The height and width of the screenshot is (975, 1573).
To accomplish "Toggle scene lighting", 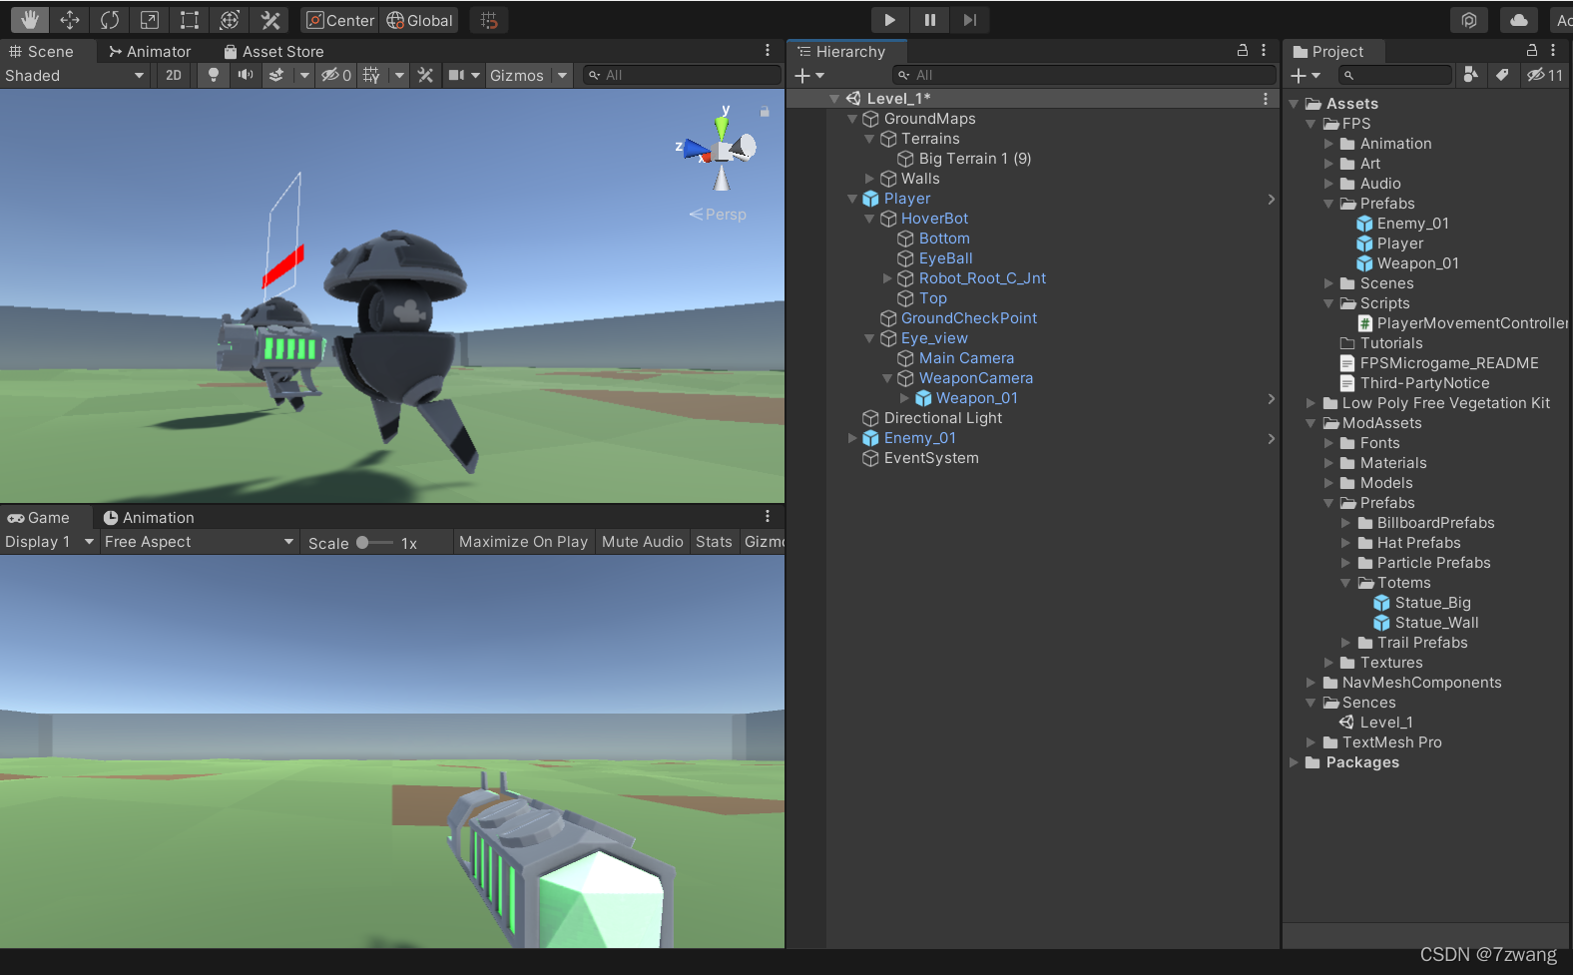I will tap(213, 75).
